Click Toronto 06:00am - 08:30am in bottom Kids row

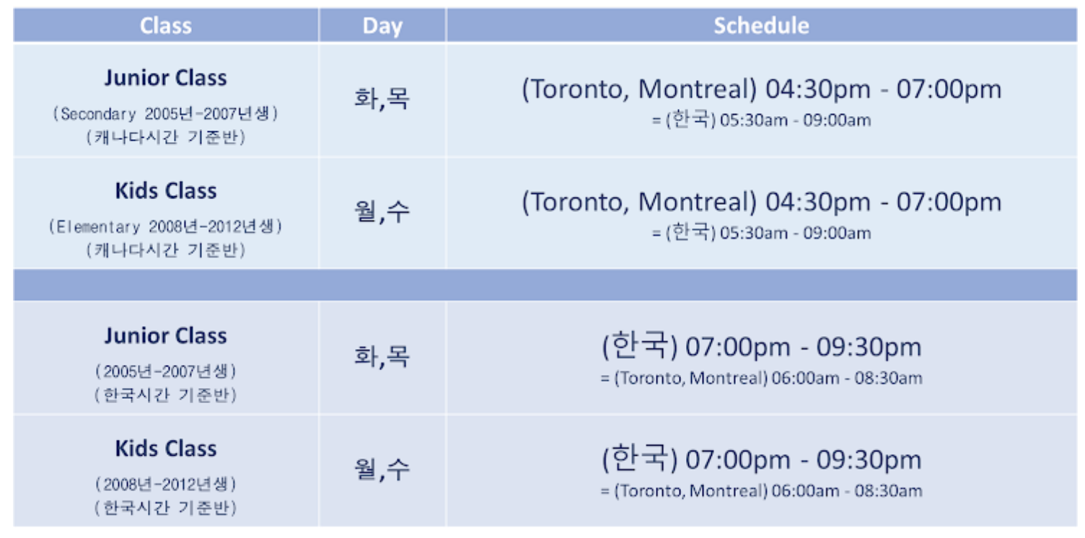coord(761,491)
